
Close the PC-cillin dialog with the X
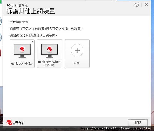(146, 5)
